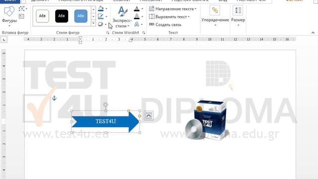
Task: Collapse the ribbon with the chevron
Action: pos(313,33)
